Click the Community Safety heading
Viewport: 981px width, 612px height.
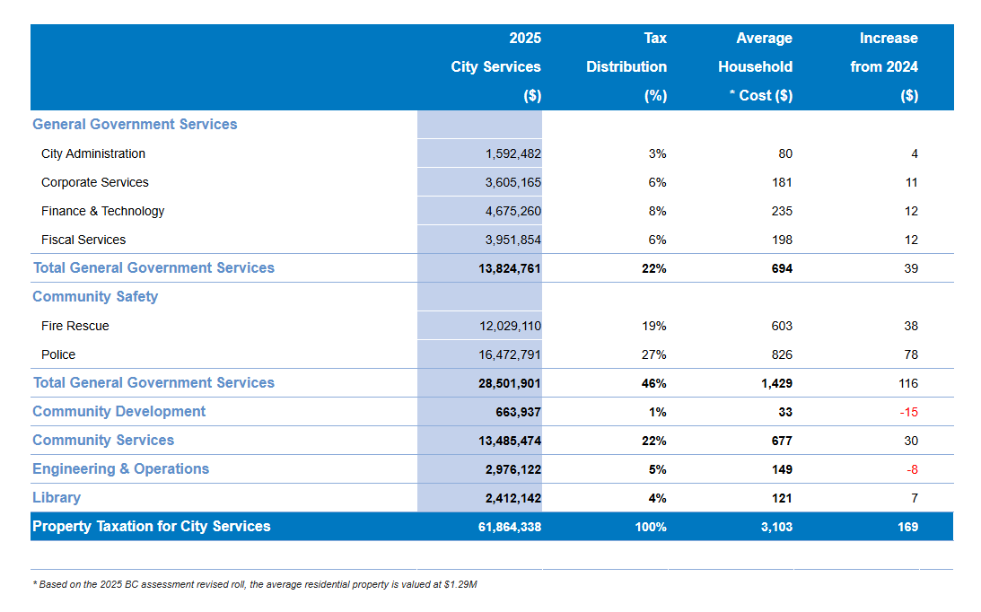[x=95, y=297]
